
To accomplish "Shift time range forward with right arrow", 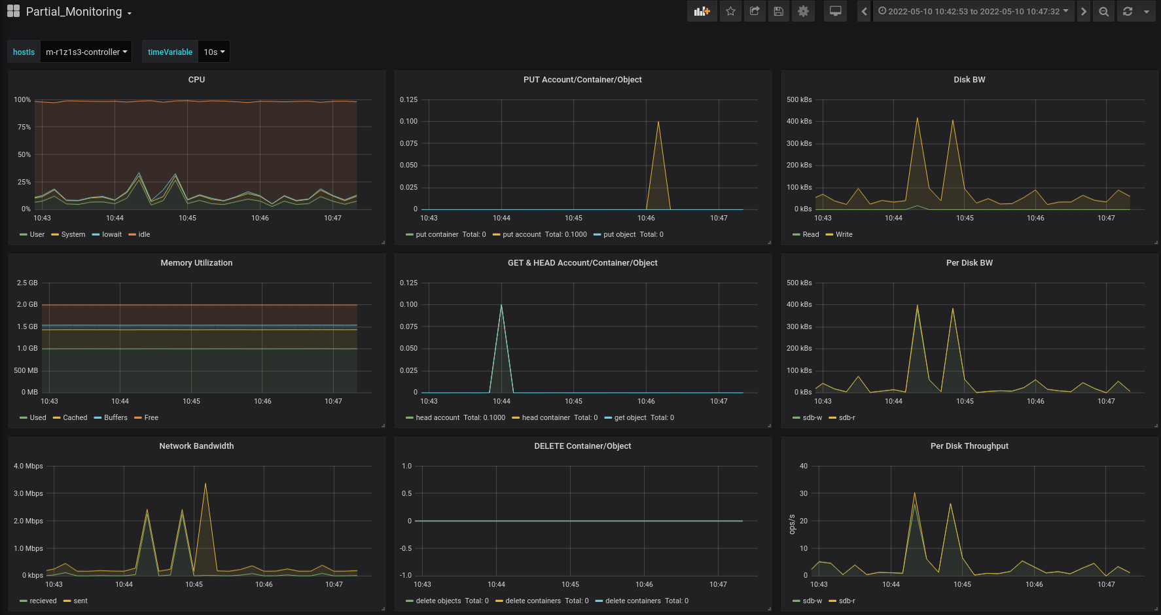I will pos(1084,12).
